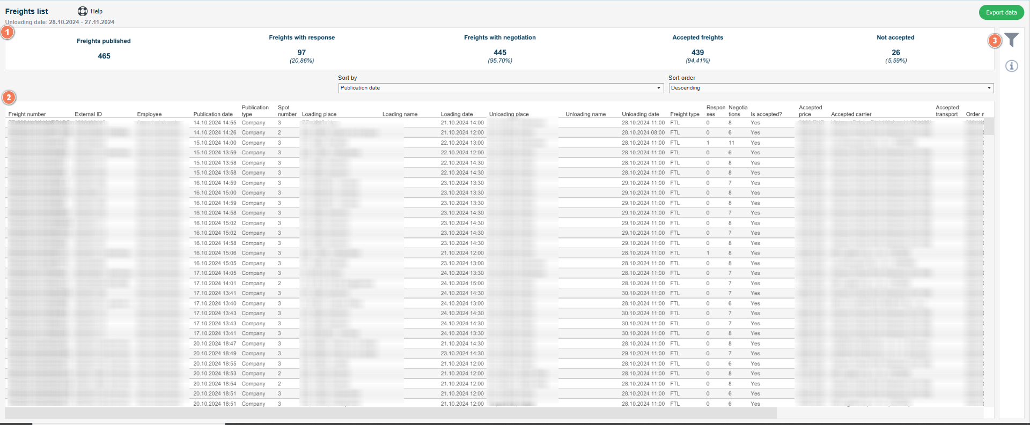Click the Freights published count 465
This screenshot has height=425, width=1030.
pyautogui.click(x=104, y=56)
